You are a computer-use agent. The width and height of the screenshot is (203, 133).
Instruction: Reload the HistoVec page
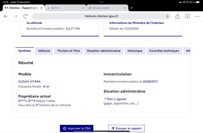tap(25, 16)
